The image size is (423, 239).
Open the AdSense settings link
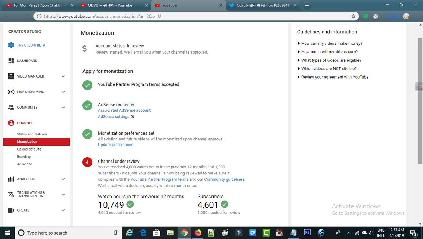(x=114, y=117)
